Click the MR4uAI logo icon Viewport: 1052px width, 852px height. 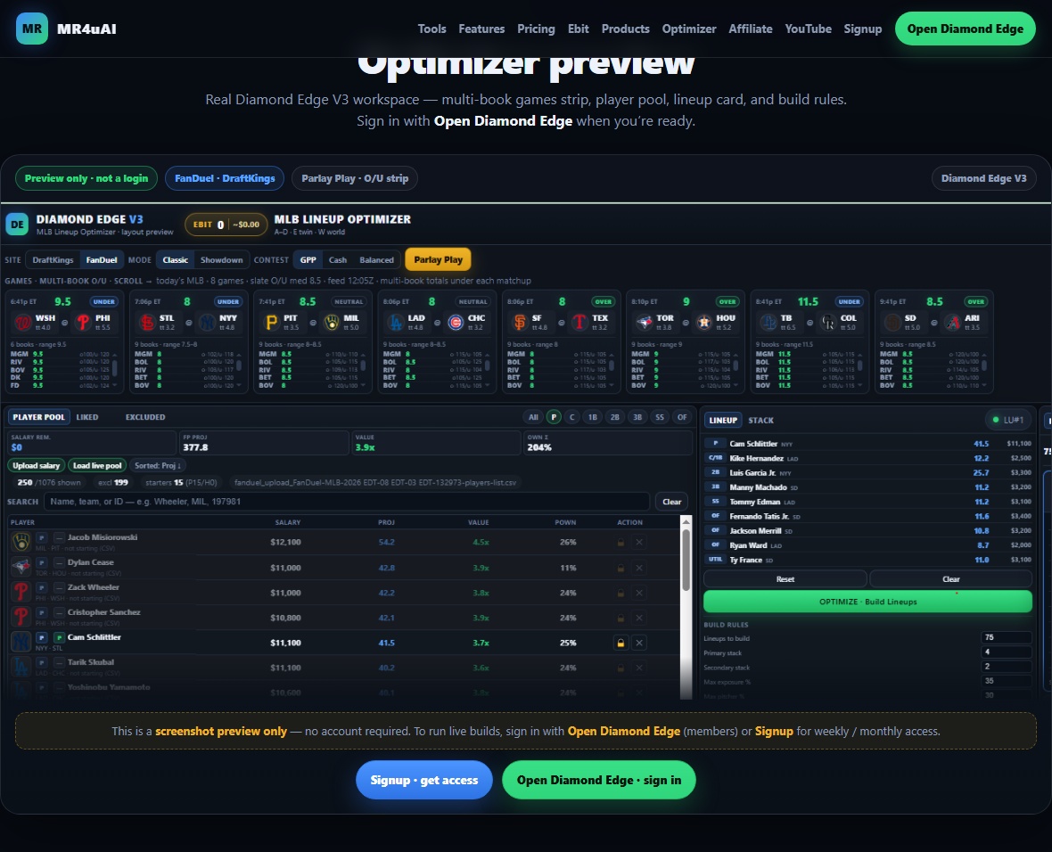(x=31, y=29)
